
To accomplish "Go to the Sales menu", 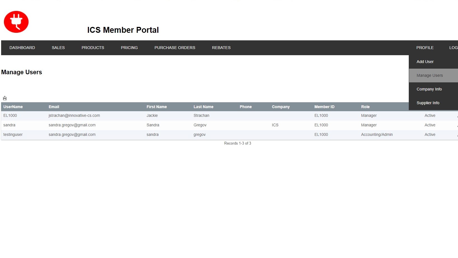I will 58,48.
